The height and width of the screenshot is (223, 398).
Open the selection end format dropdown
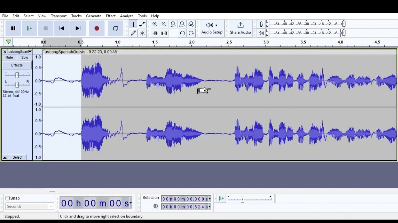(x=210, y=207)
